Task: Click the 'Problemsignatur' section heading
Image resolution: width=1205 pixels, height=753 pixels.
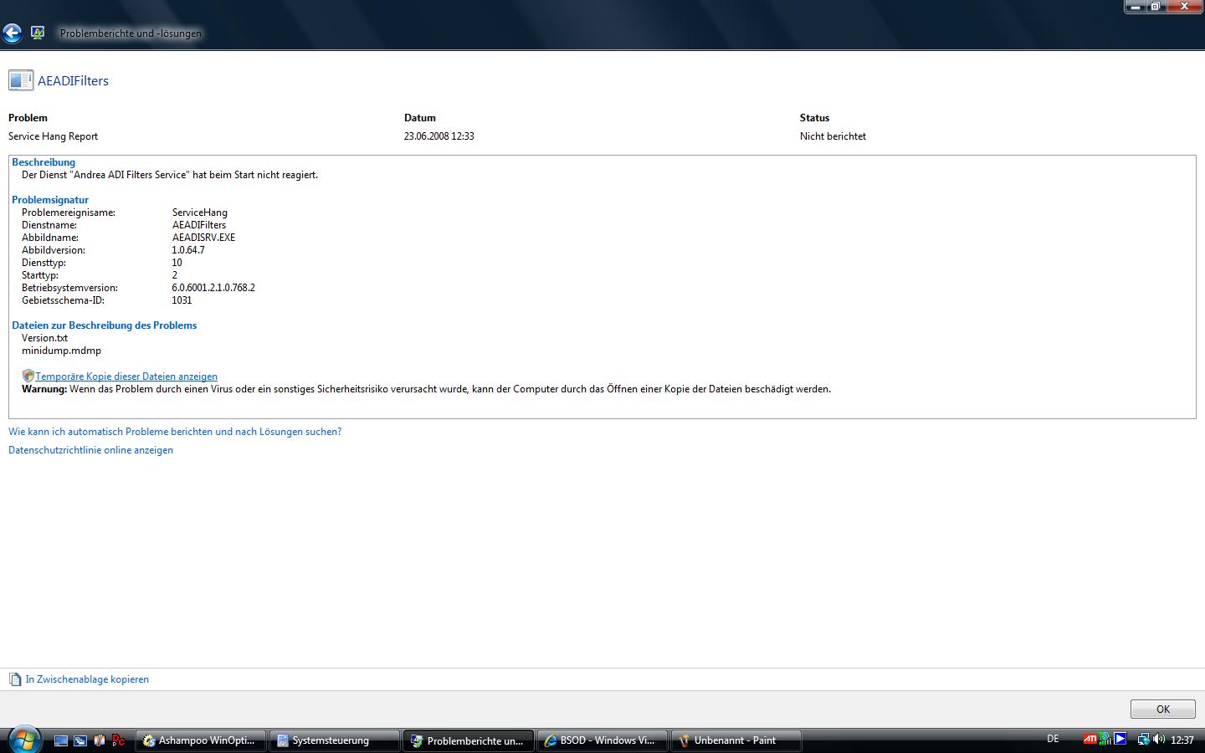Action: coord(50,200)
